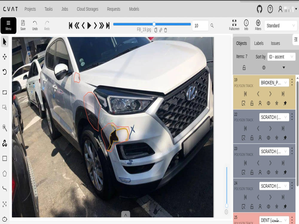Viewport: 299px width, 224px height.
Task: Switch to the Objects tab
Action: coord(241,43)
